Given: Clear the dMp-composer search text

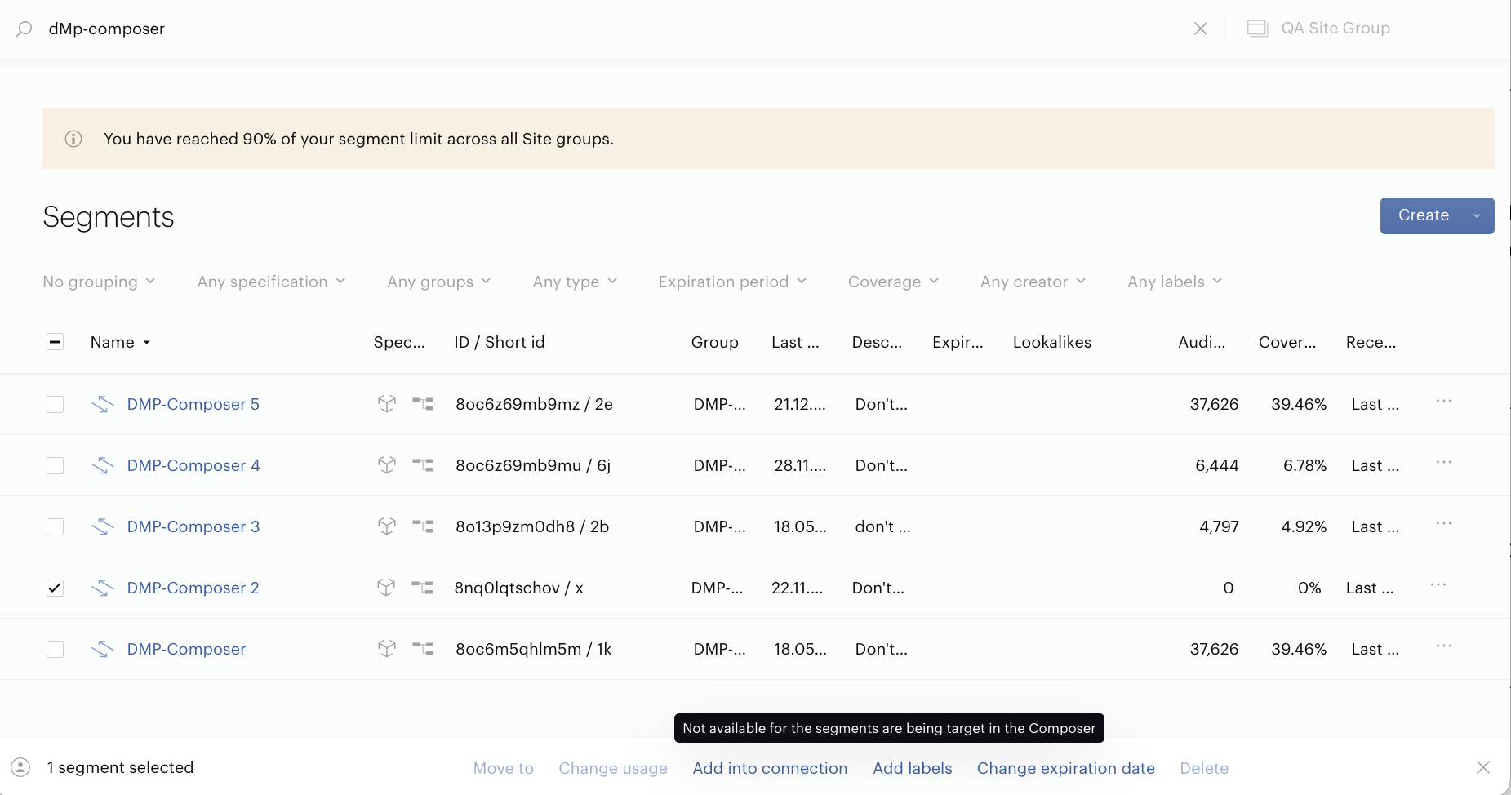Looking at the screenshot, I should coord(1201,29).
